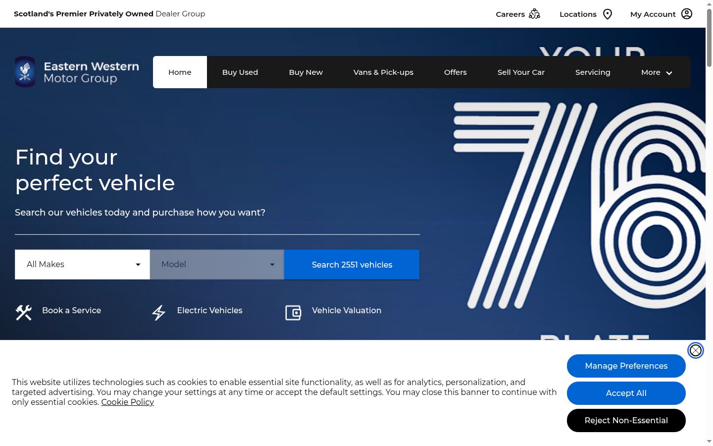Click the Vehicle Valuation link text
Screen dimensions: 713x446
point(347,310)
